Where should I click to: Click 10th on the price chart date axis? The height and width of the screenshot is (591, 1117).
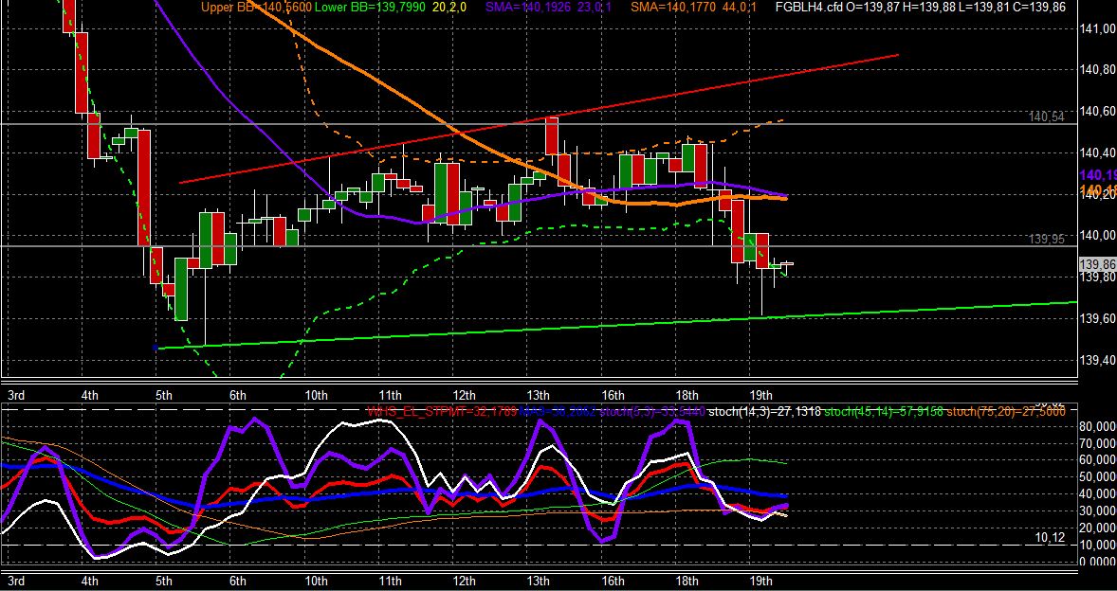click(316, 396)
